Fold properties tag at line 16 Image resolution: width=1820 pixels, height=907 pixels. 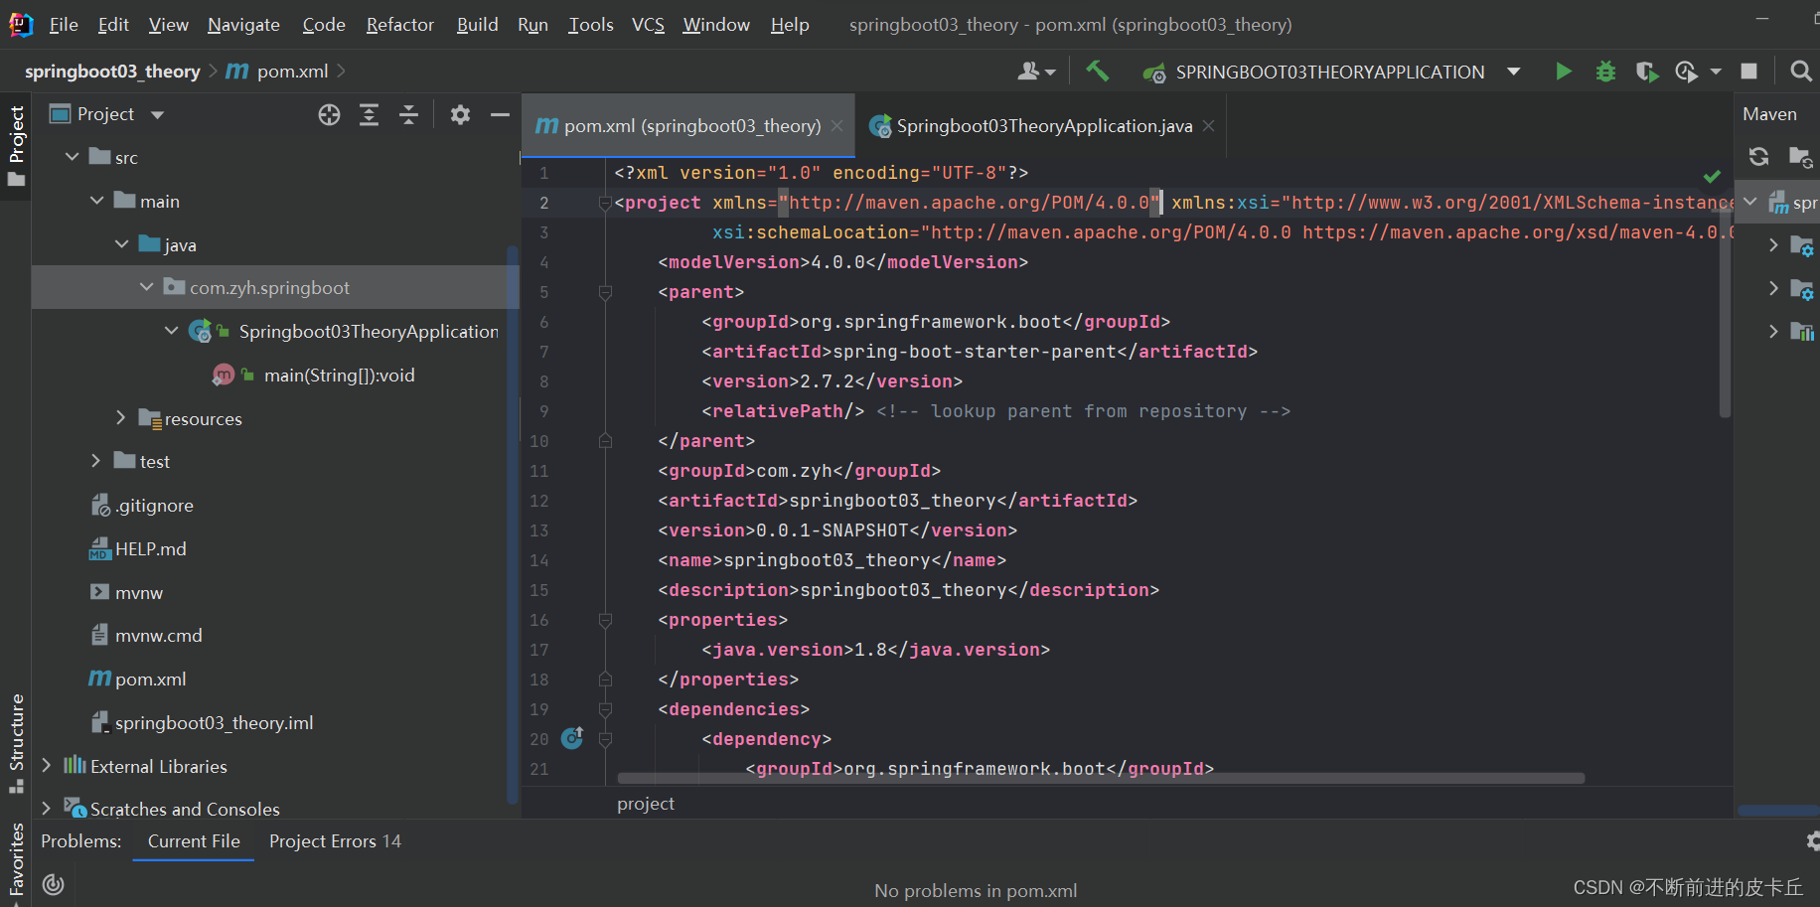coord(605,620)
